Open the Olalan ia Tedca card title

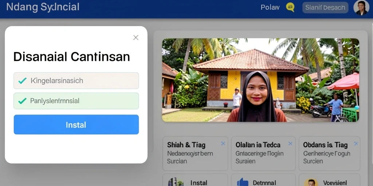point(258,145)
